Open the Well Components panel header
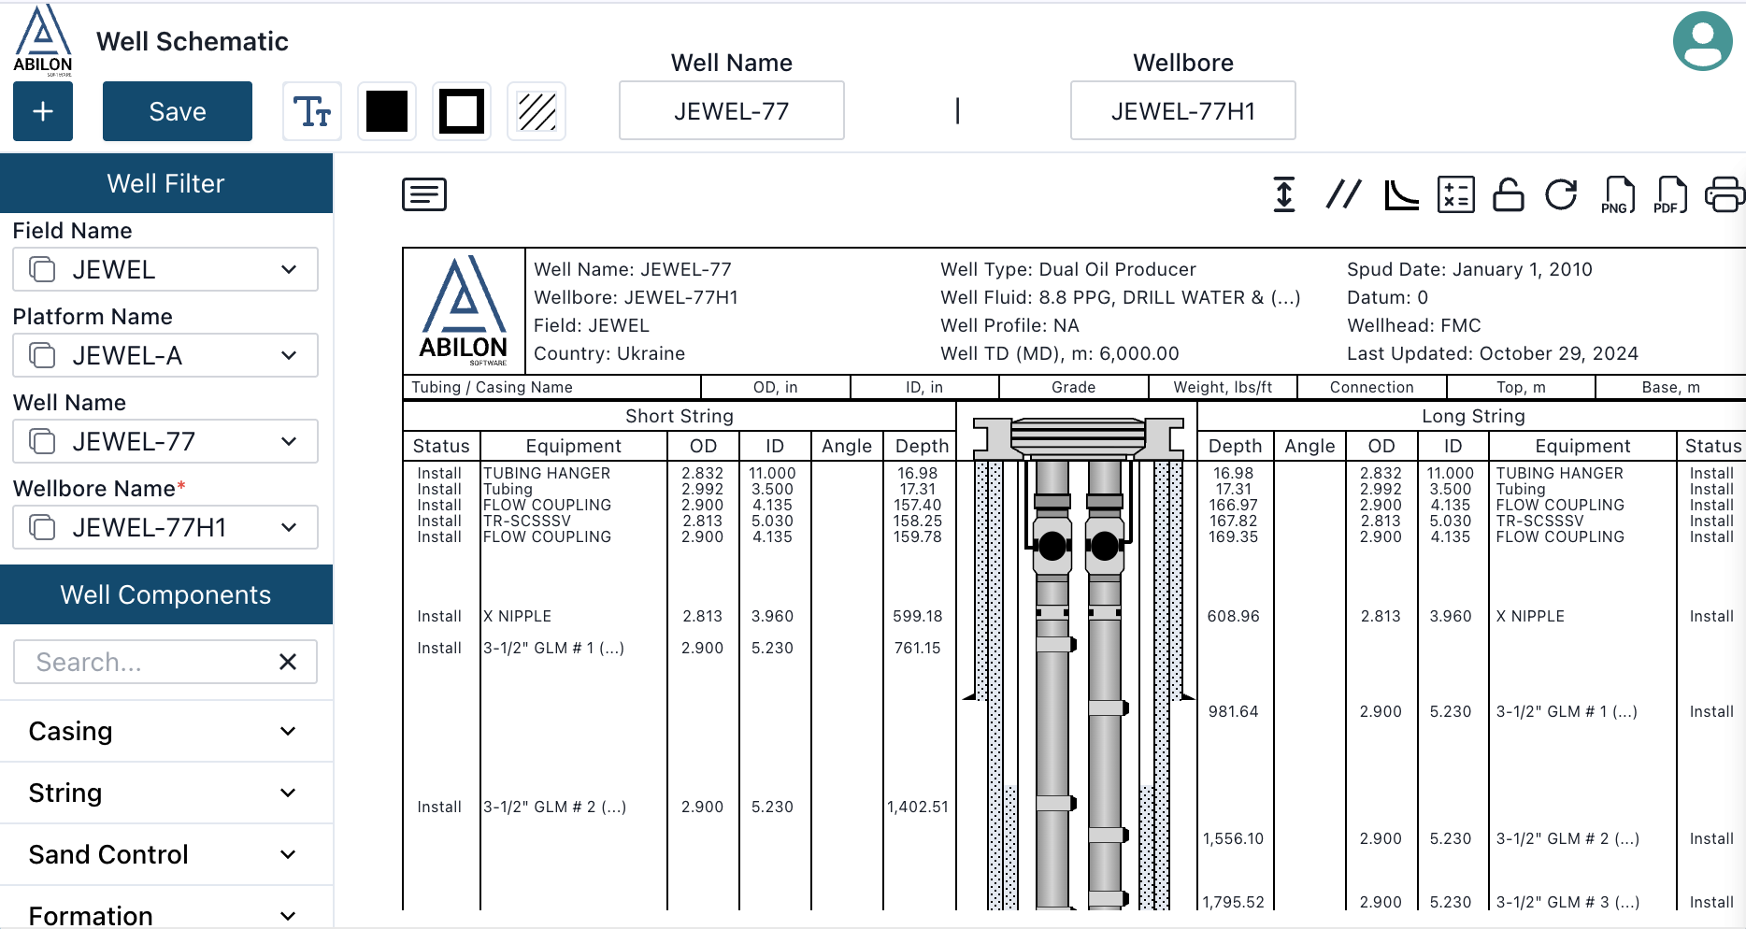This screenshot has width=1746, height=929. [165, 594]
